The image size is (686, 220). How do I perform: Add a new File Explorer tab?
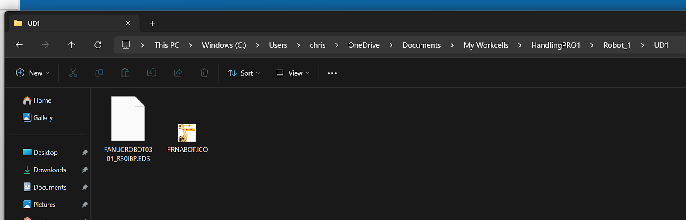pyautogui.click(x=152, y=23)
